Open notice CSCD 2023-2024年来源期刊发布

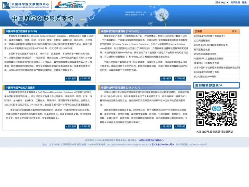(x=211, y=45)
